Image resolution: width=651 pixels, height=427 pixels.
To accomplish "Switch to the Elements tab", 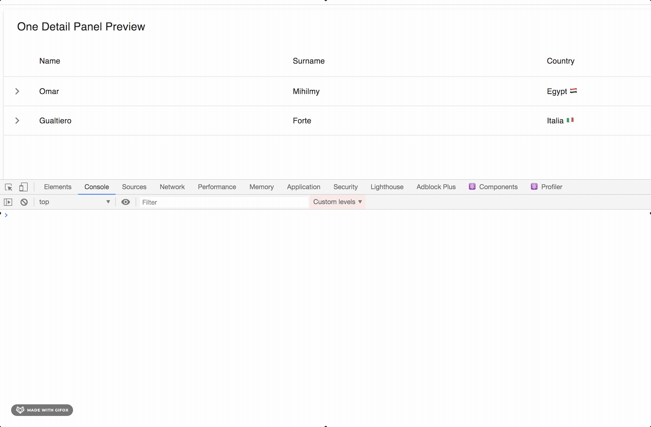I will pos(58,187).
